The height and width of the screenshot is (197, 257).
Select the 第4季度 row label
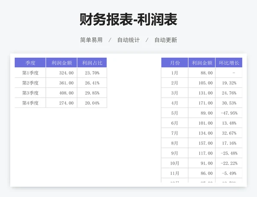coord(30,103)
